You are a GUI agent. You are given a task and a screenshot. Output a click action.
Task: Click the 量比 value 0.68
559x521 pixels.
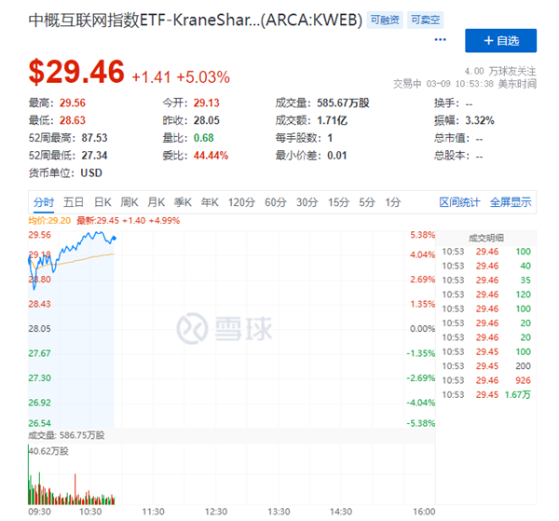[203, 138]
